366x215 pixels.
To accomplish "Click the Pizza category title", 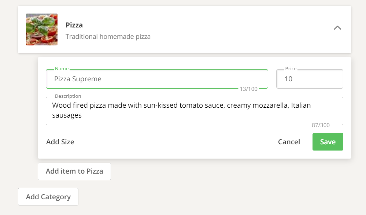I will 74,25.
